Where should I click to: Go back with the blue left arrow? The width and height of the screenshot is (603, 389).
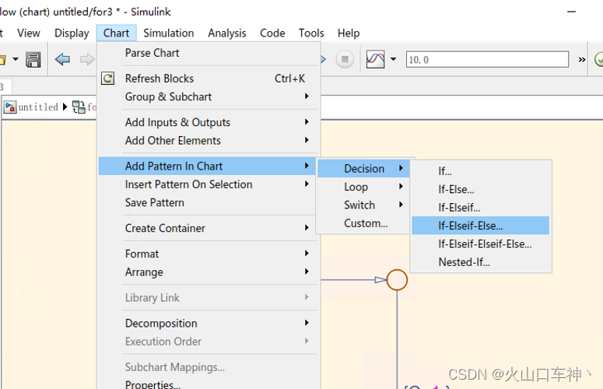coord(62,60)
